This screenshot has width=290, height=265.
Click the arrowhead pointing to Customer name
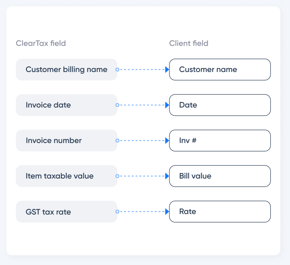(x=167, y=69)
